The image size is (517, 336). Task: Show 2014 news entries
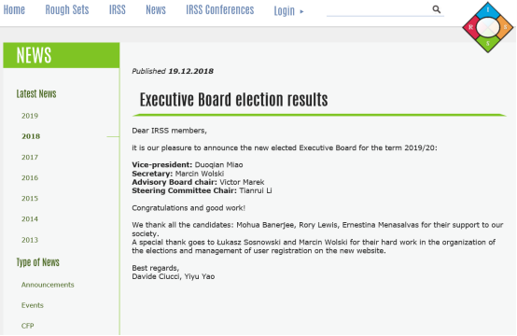(x=30, y=219)
